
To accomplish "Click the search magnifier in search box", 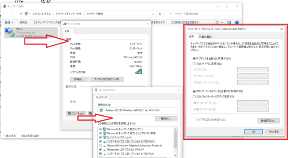I will (170, 14).
